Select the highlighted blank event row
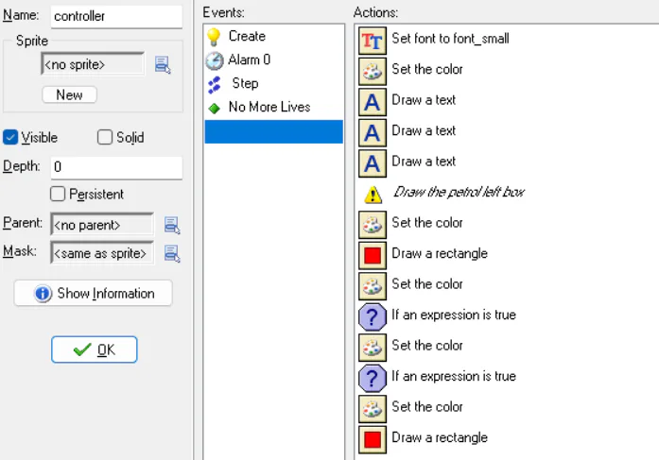The width and height of the screenshot is (659, 460). coord(273,131)
